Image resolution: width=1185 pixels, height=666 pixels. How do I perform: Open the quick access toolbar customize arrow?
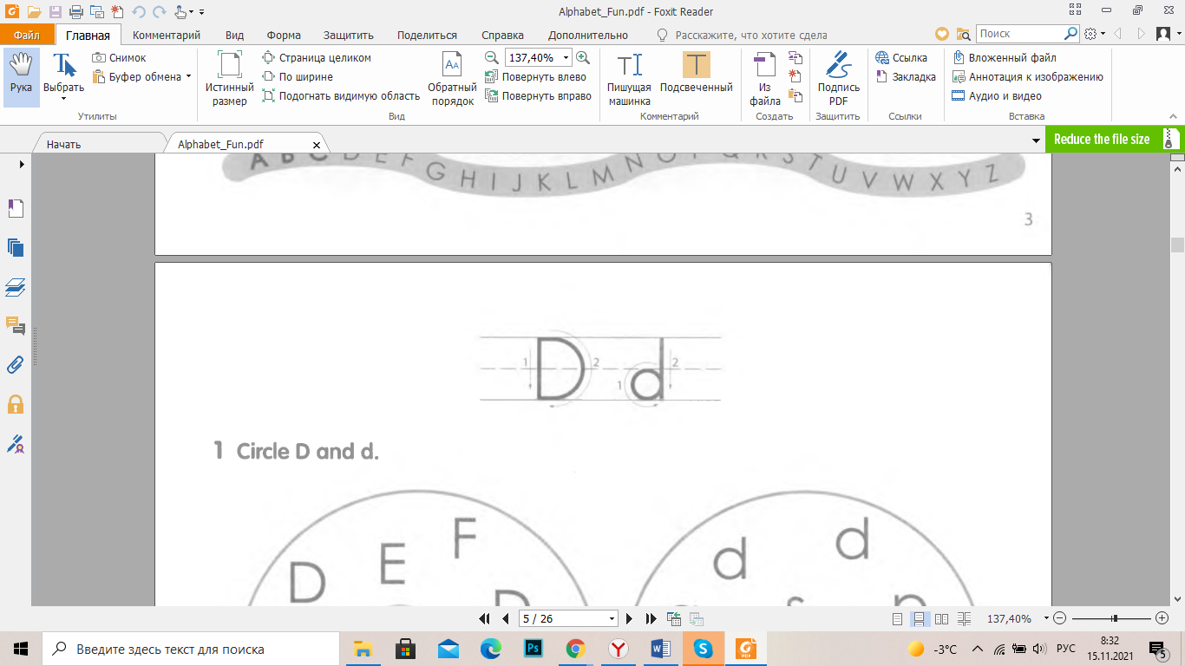coord(201,12)
